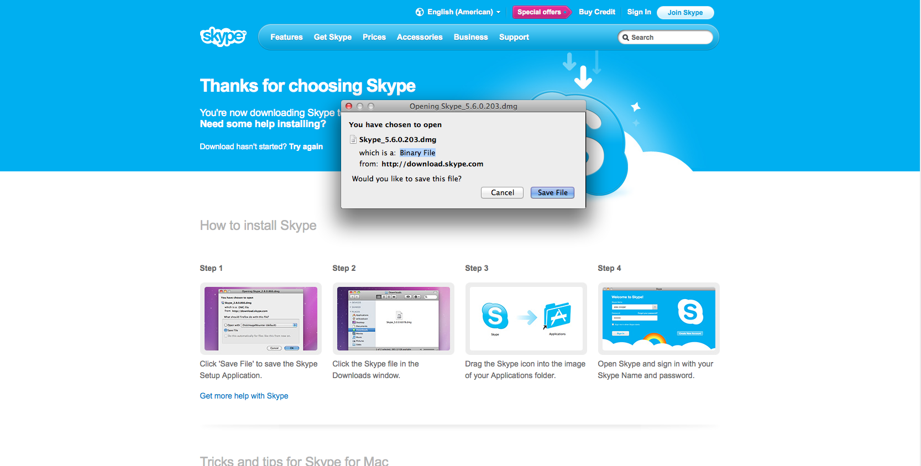Open the Accessories menu
Viewport: 921px width, 466px height.
coord(420,37)
